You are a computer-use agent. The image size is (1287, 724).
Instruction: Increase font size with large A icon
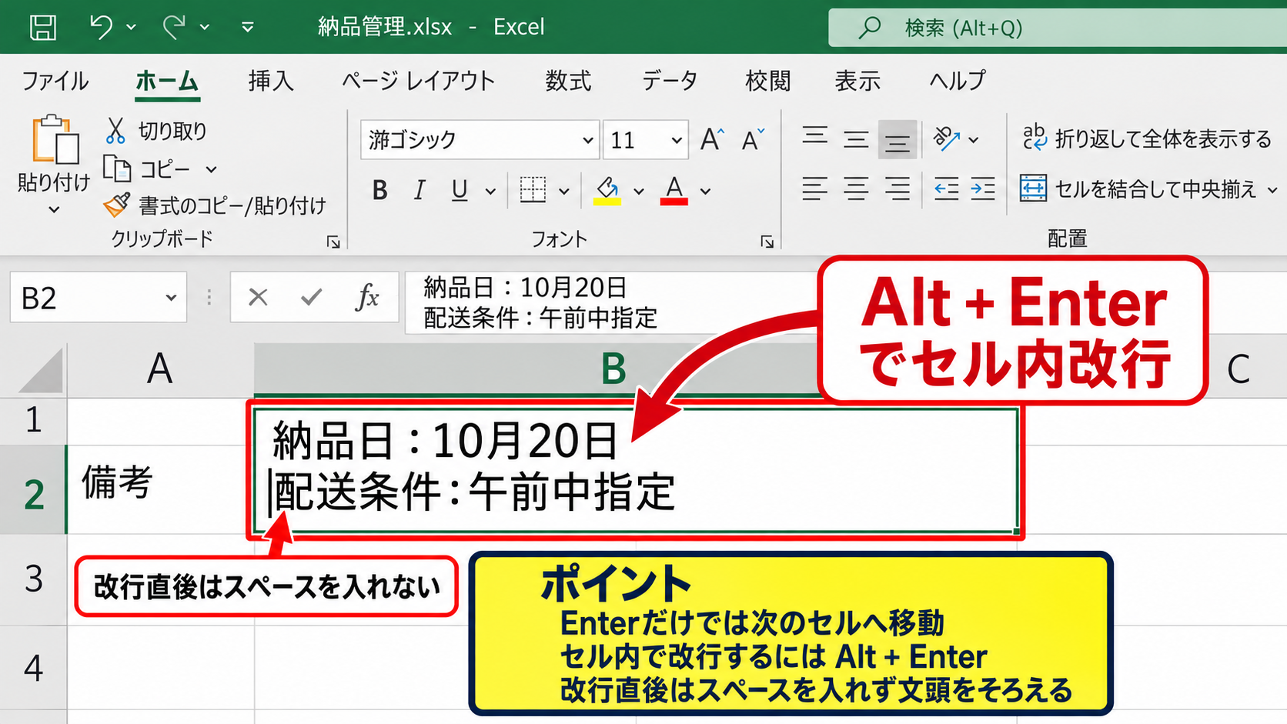pyautogui.click(x=712, y=139)
